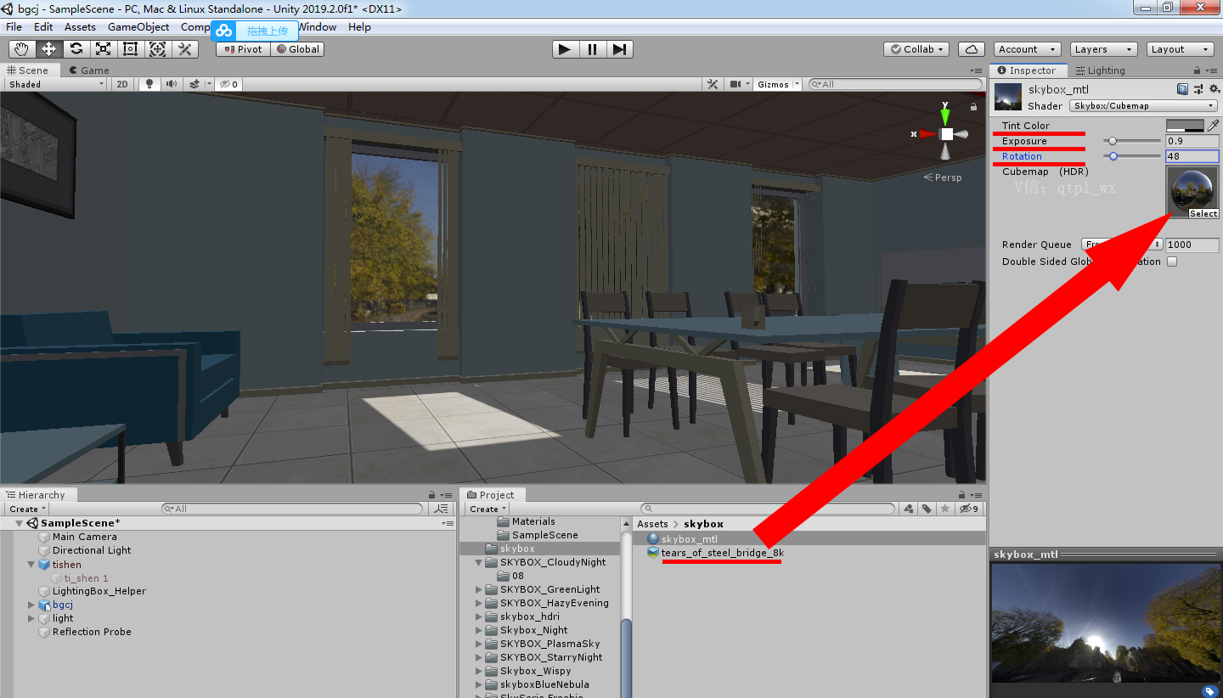Select the skybox_mtl material asset
This screenshot has width=1223, height=698.
pyautogui.click(x=690, y=539)
